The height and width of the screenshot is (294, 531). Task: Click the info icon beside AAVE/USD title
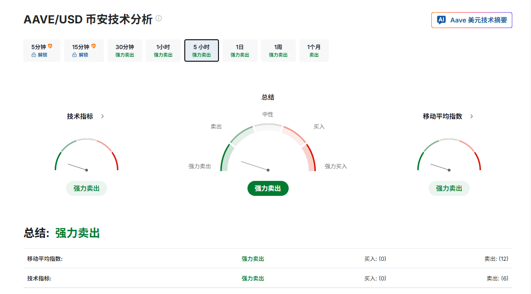click(159, 18)
